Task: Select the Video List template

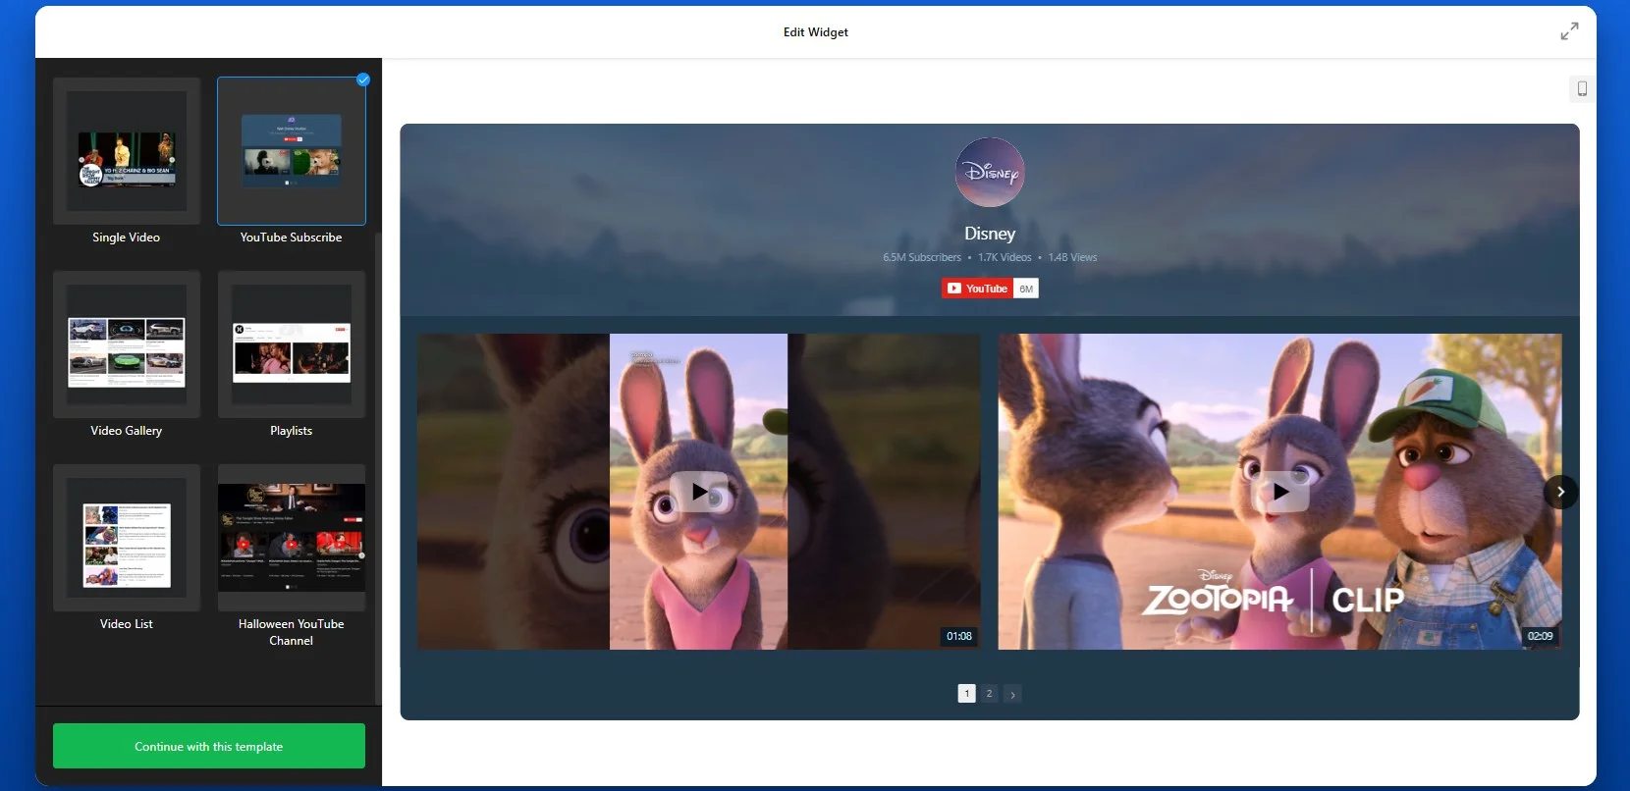Action: click(127, 539)
